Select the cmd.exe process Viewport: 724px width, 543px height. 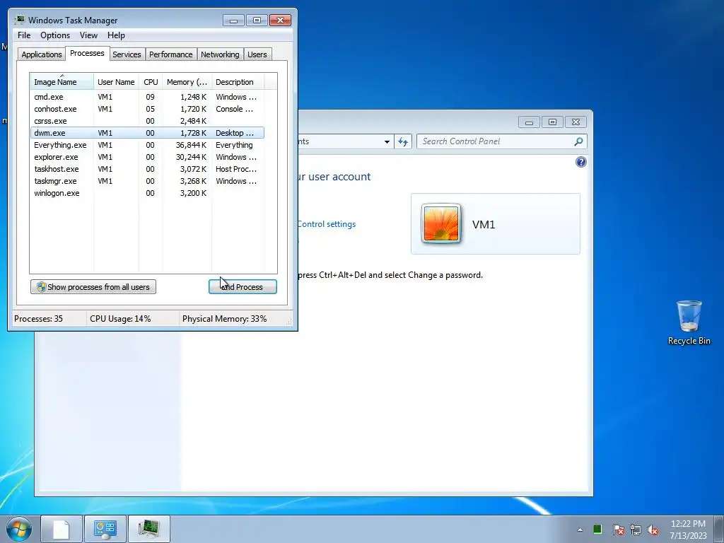click(x=147, y=97)
